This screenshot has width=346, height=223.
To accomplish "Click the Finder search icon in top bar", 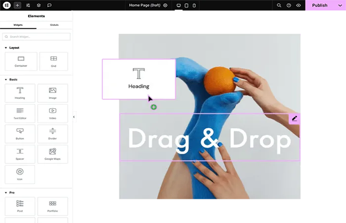I will click(x=279, y=5).
